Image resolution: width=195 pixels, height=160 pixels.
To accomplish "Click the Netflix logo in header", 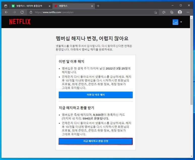I will (20, 22).
